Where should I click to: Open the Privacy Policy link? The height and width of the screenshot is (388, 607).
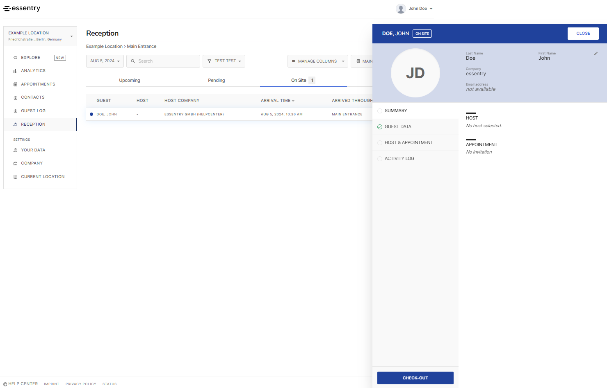tap(81, 384)
